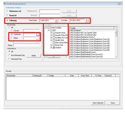This screenshot has width=125, height=113.
Task: Select the Reference Id radio button
Action: (x=7, y=11)
